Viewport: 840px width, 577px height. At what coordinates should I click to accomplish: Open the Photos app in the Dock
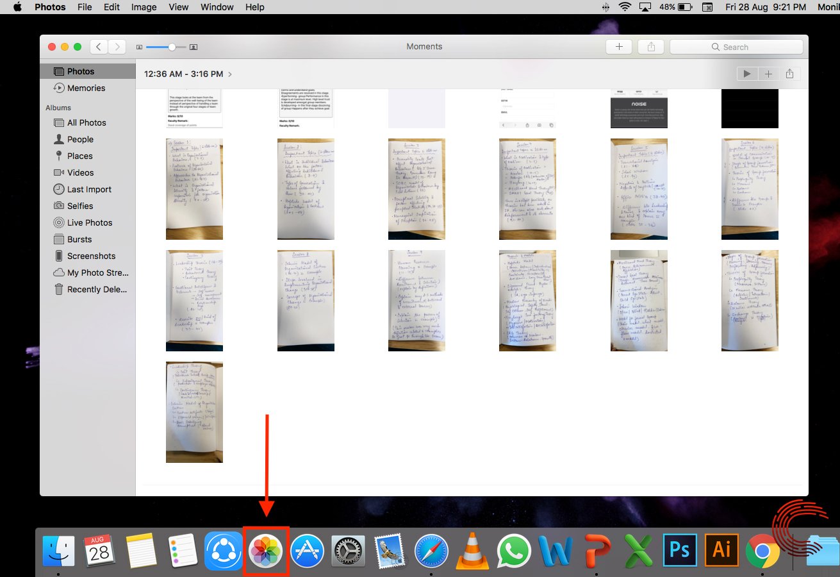coord(266,551)
